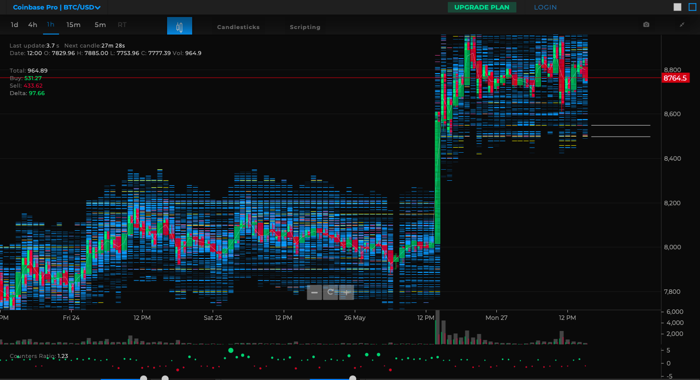
Task: Take a chart screenshot with camera icon
Action: [646, 25]
